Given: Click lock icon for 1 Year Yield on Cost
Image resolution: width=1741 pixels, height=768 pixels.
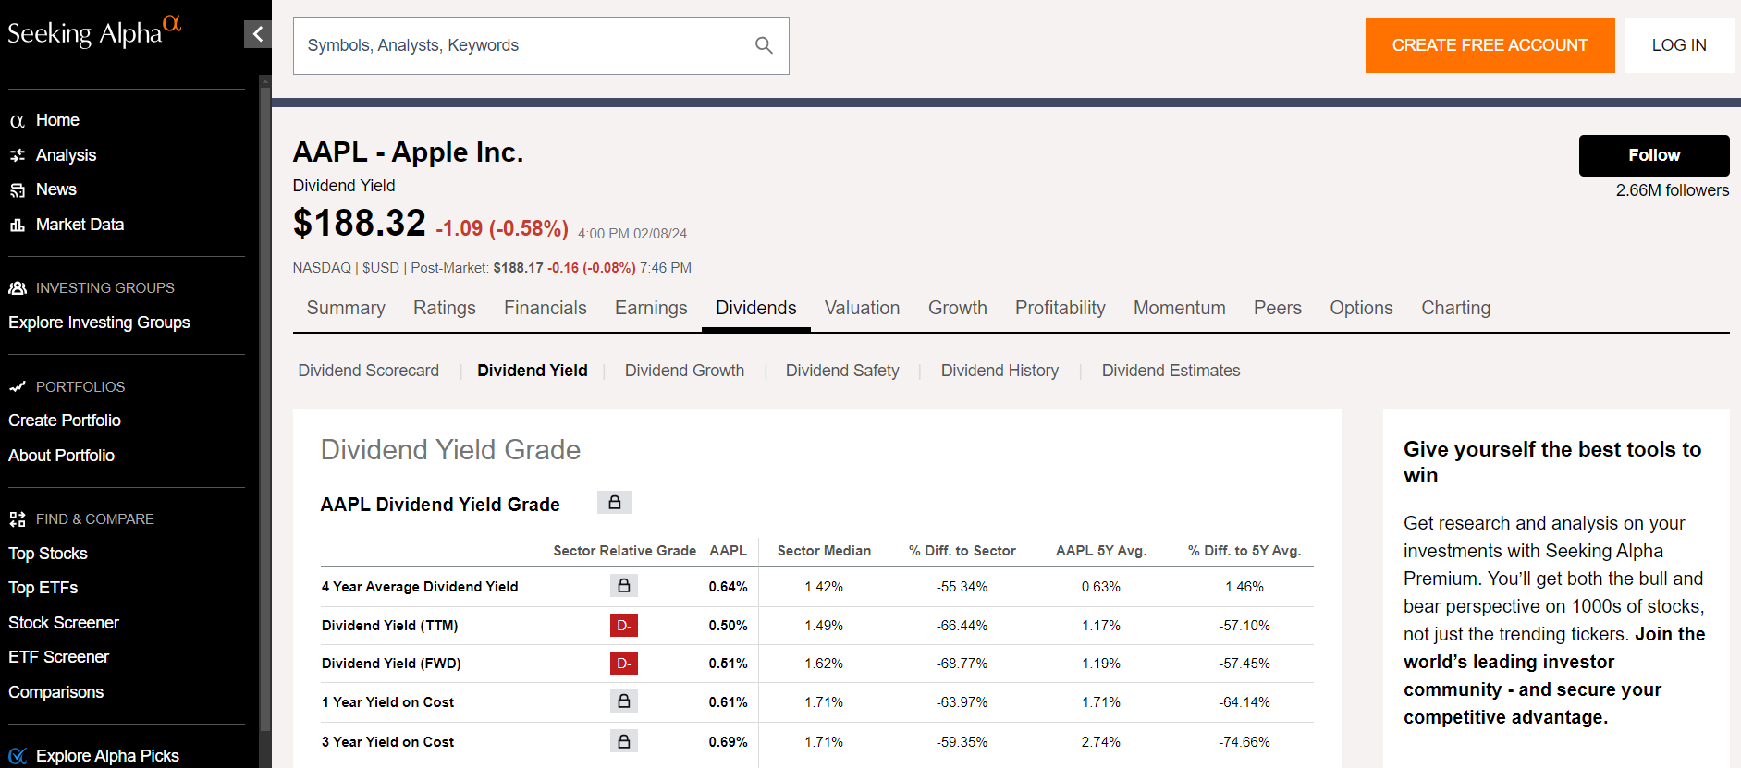Looking at the screenshot, I should (x=624, y=701).
